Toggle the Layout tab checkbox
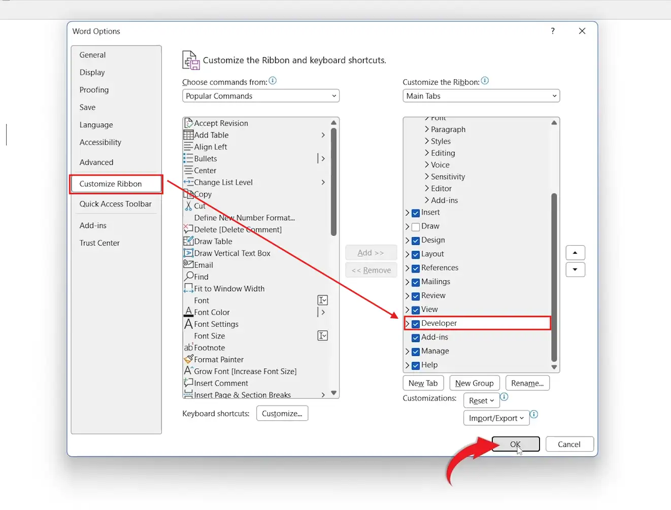 416,255
